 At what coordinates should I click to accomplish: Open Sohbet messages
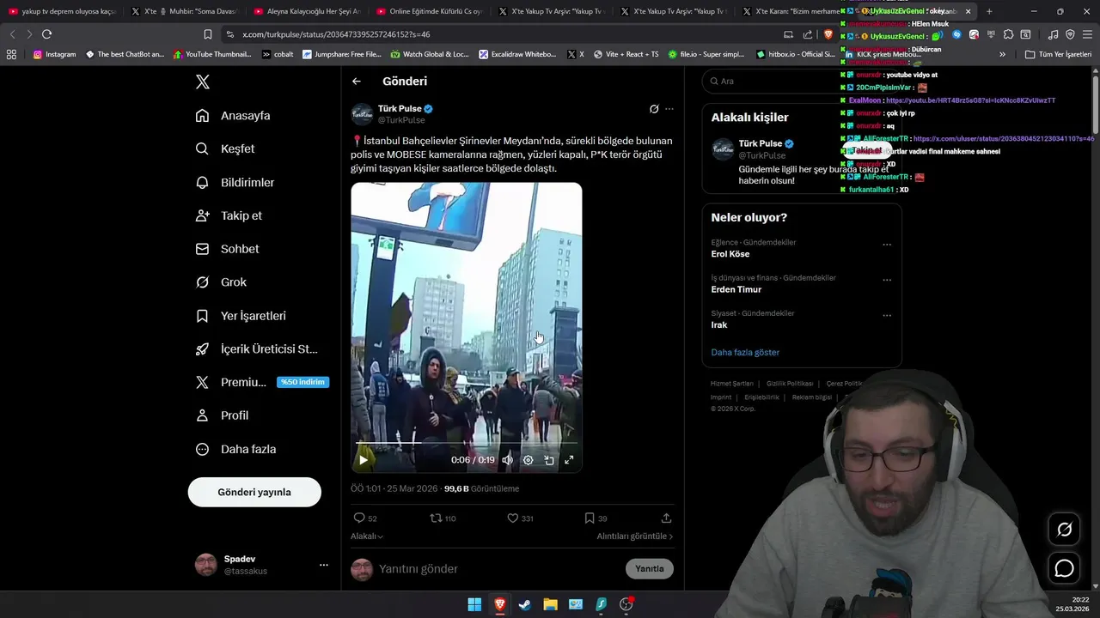coord(227,249)
